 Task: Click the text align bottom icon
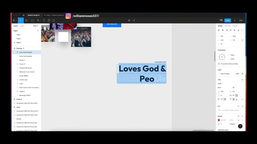point(237,99)
